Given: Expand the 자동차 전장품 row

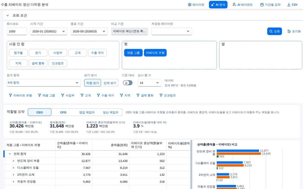Looking at the screenshot, I should (x=13, y=182).
